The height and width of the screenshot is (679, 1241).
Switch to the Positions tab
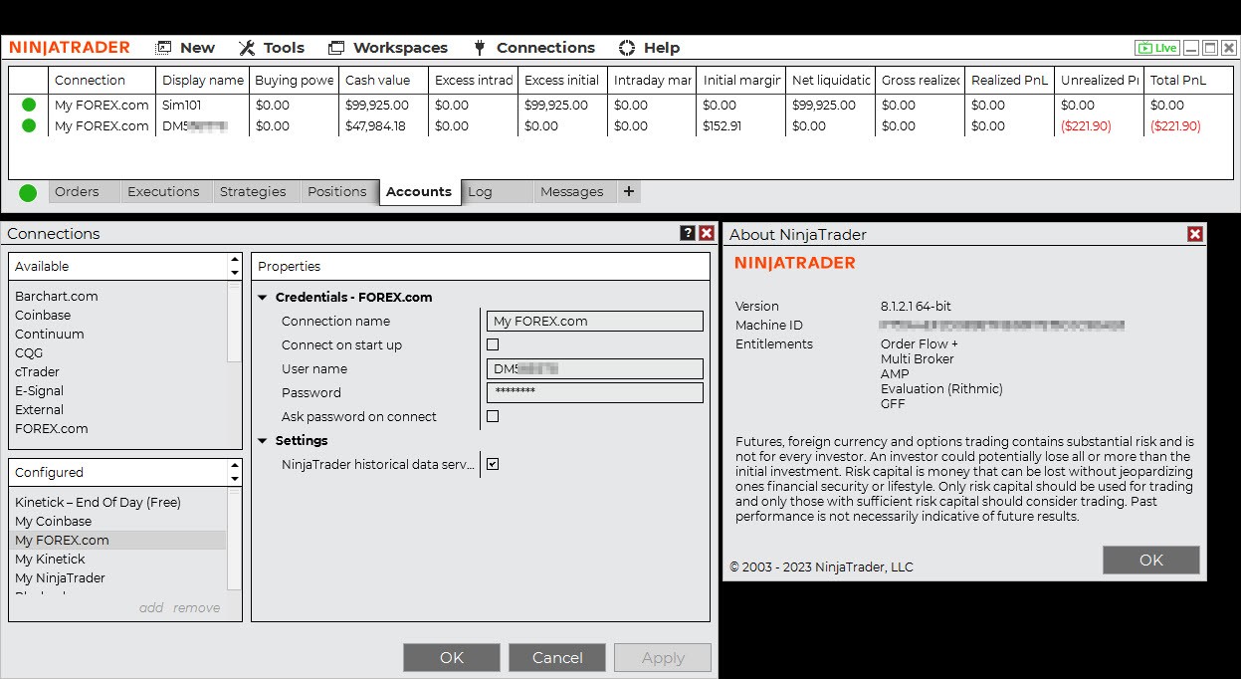point(338,192)
